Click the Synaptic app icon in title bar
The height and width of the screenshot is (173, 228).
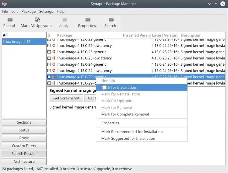pyautogui.click(x=4, y=4)
